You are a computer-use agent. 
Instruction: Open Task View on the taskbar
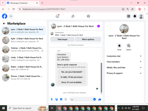[x=52, y=108]
